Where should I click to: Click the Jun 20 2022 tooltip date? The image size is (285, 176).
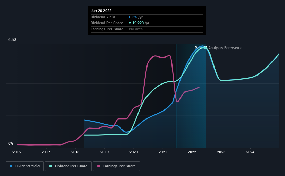(x=101, y=11)
